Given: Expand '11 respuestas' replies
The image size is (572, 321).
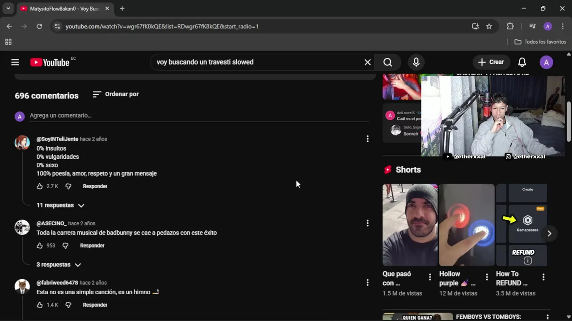Looking at the screenshot, I should pos(60,206).
